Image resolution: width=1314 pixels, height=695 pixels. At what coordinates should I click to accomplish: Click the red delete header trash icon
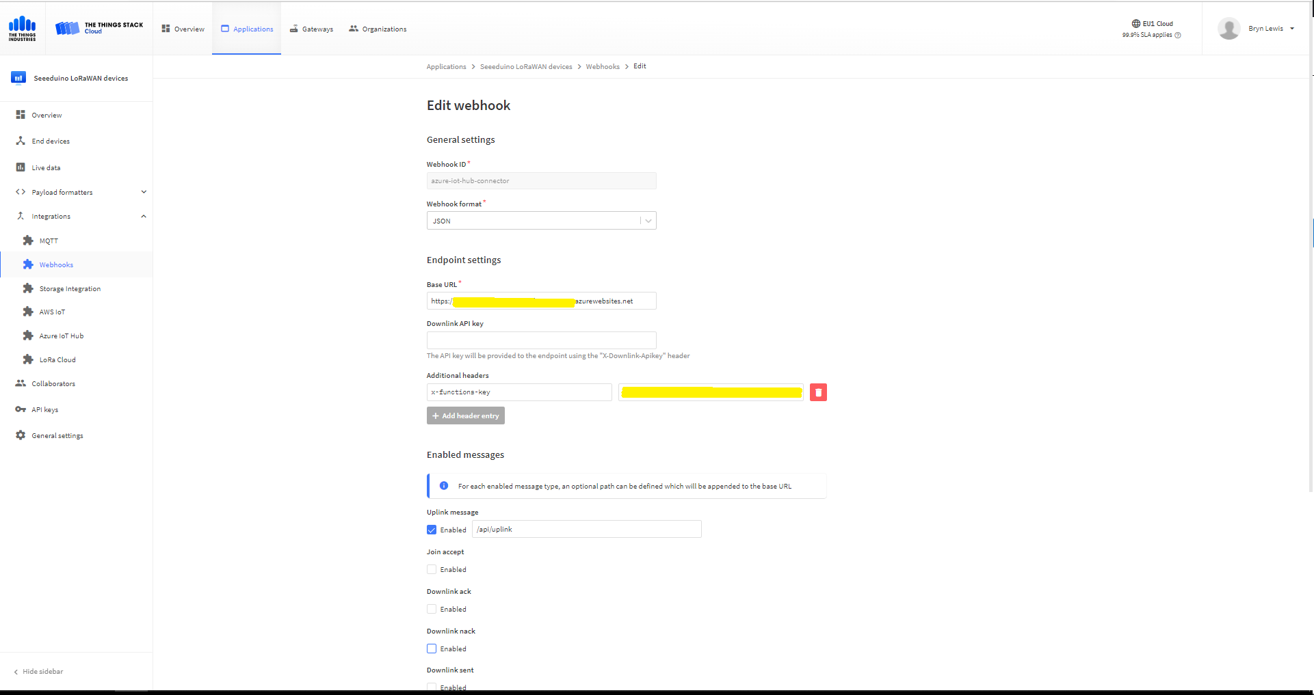tap(818, 392)
